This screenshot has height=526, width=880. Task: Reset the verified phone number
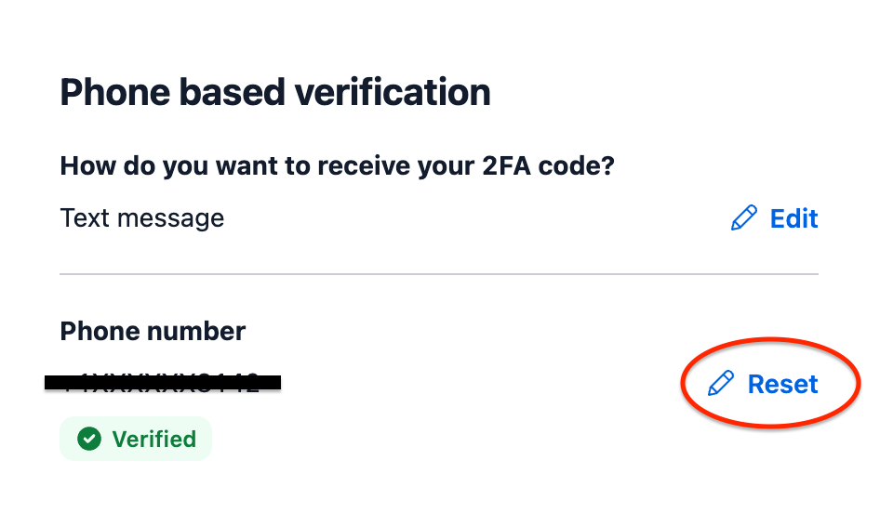click(763, 384)
